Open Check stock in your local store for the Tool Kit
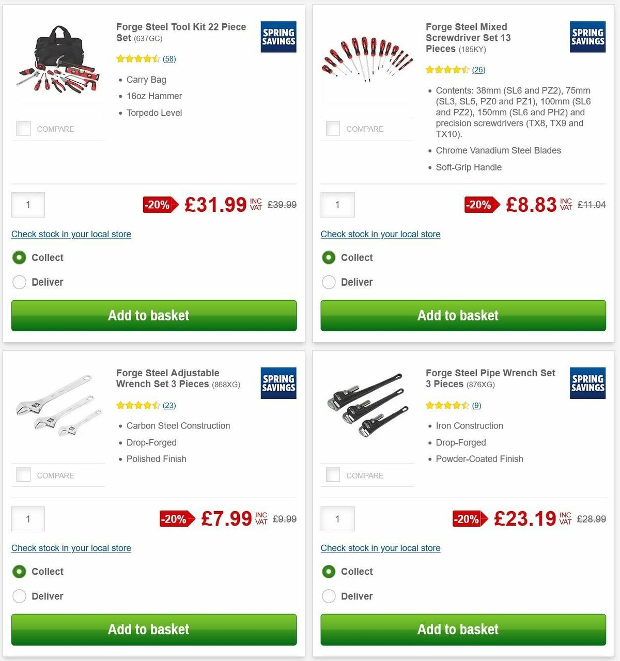The width and height of the screenshot is (620, 661). click(x=71, y=234)
